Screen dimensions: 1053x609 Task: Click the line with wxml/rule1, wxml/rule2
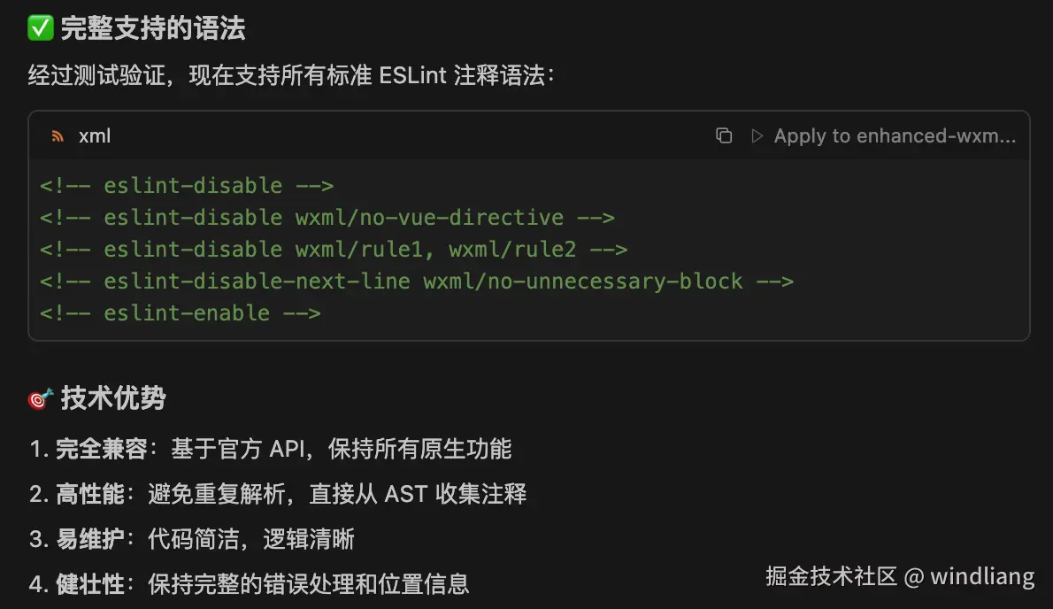pos(334,250)
